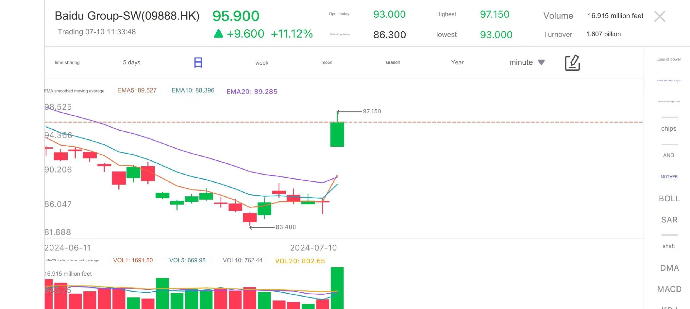
Task: Choose the season chart period
Action: 393,62
